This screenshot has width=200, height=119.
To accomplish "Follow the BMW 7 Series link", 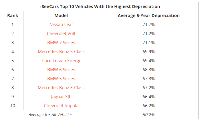I will (61, 43).
